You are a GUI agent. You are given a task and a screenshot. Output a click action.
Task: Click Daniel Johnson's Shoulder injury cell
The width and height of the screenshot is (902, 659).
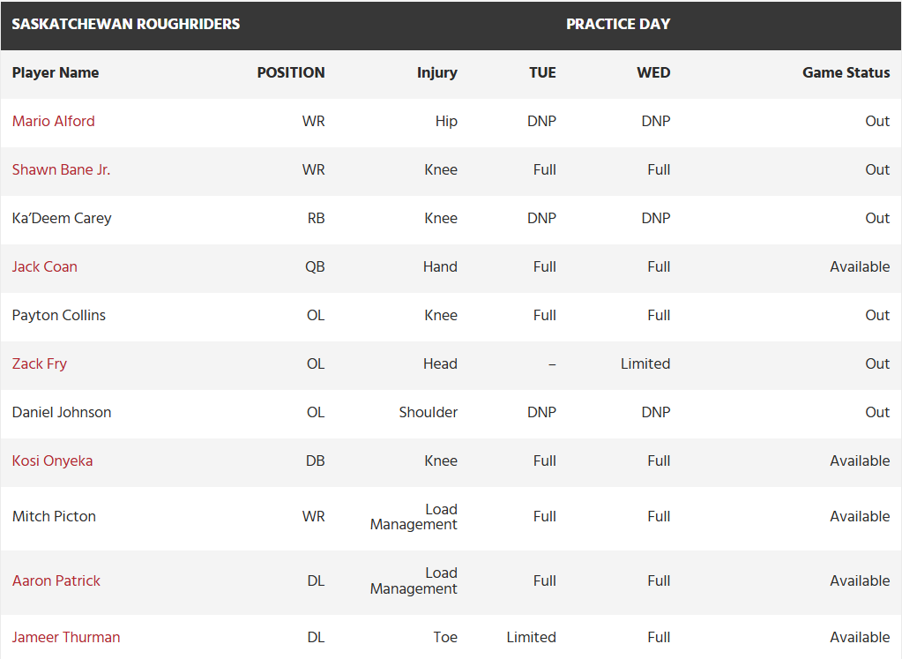click(429, 413)
